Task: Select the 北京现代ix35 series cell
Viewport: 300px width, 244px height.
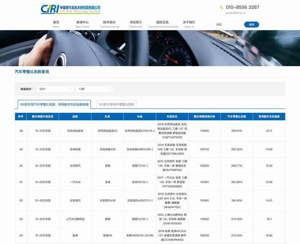Action: tap(108, 200)
